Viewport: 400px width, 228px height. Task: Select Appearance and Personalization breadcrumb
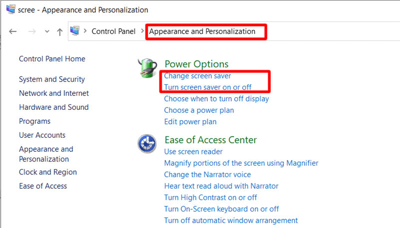tap(202, 31)
